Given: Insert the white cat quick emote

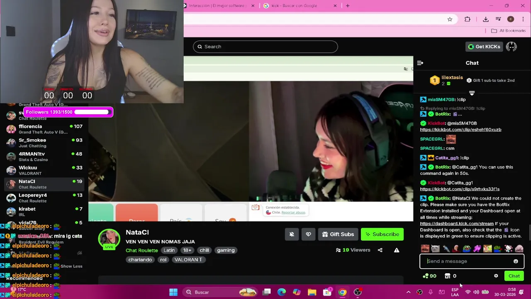Looking at the screenshot, I should (x=435, y=249).
